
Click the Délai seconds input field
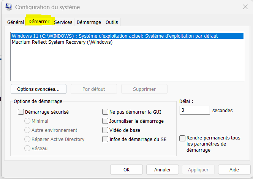[194, 110]
